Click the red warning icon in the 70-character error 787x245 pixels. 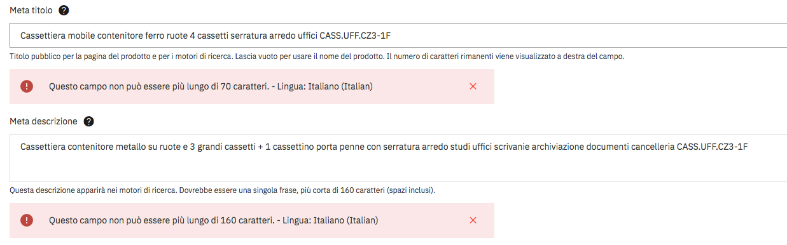click(x=27, y=86)
